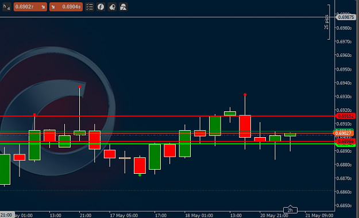Click the 0.6870 price axis tick
The width and height of the screenshot is (359, 218).
click(344, 178)
